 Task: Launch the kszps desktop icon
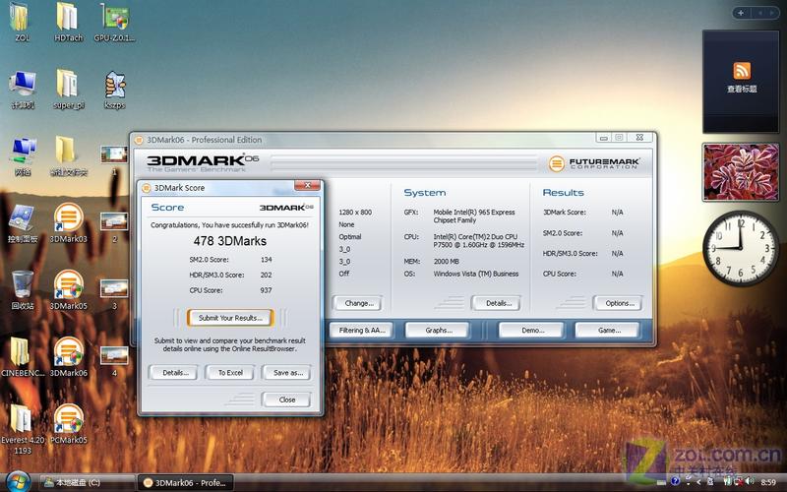(114, 90)
